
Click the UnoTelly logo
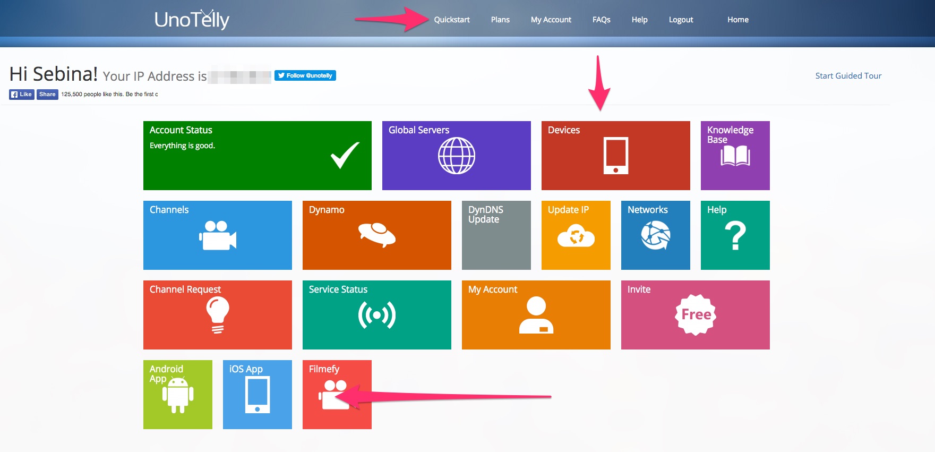pos(192,20)
